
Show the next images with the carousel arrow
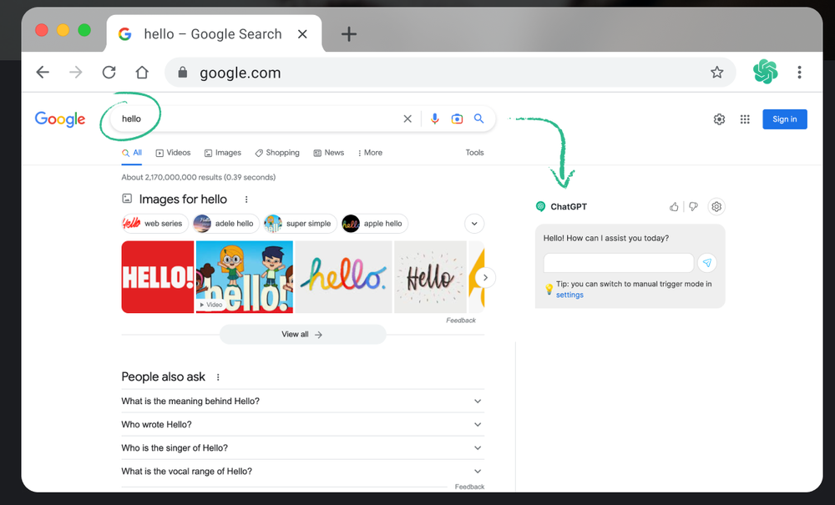click(485, 277)
